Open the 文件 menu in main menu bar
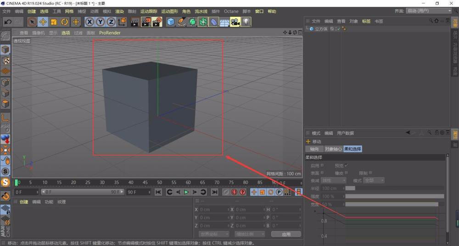This screenshot has width=459, height=246. (6, 11)
